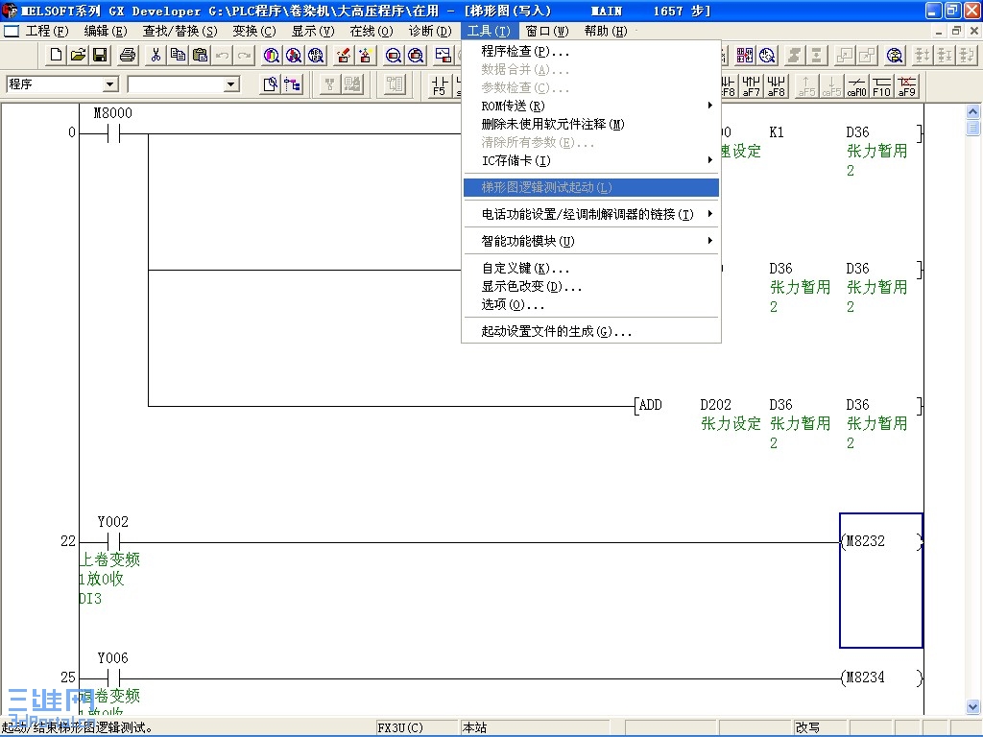Expand the 智能功能模块(U) submenu
The height and width of the screenshot is (737, 983).
(x=591, y=241)
